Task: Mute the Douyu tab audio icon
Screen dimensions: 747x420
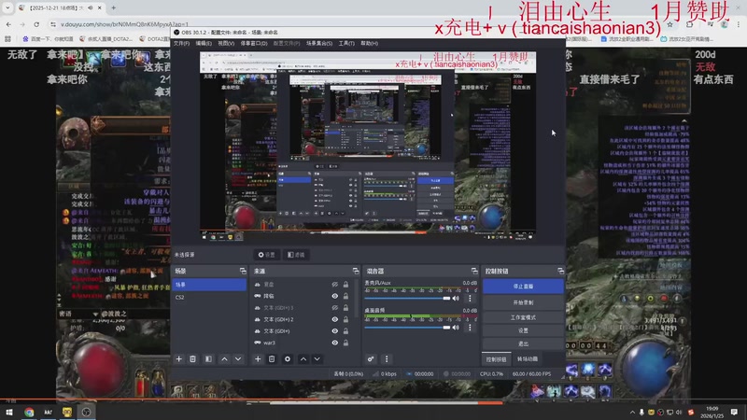Action: tap(91, 7)
